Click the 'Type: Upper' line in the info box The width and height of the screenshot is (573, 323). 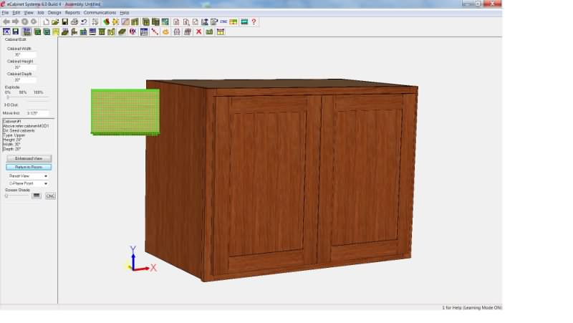[14, 135]
